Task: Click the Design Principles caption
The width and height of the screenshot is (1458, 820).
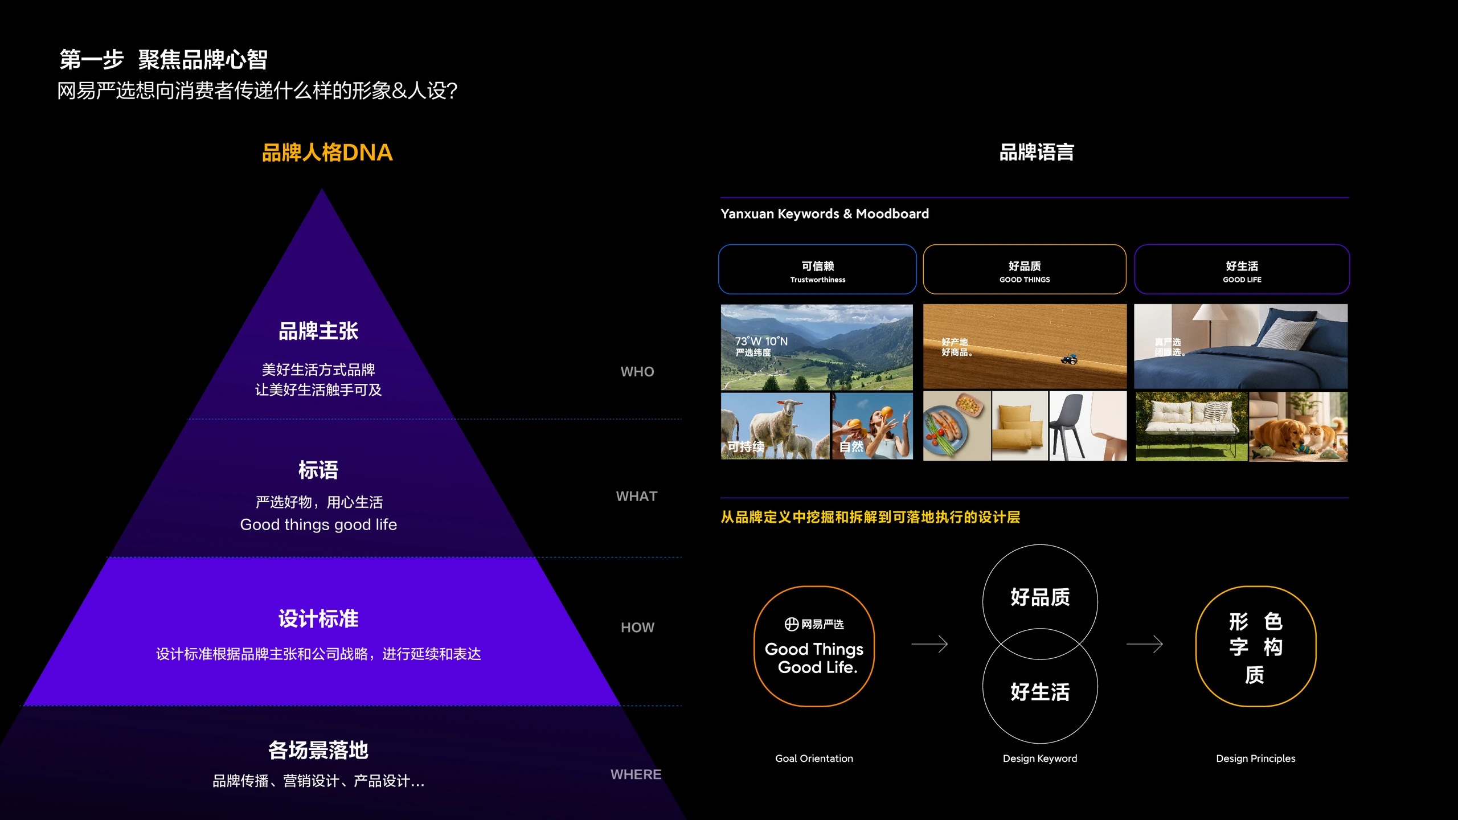Action: pos(1256,758)
